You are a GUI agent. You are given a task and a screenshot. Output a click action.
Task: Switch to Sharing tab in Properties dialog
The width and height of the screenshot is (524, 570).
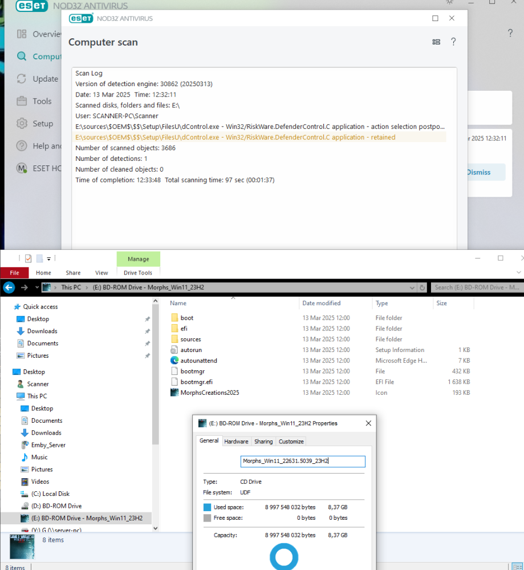click(x=263, y=441)
